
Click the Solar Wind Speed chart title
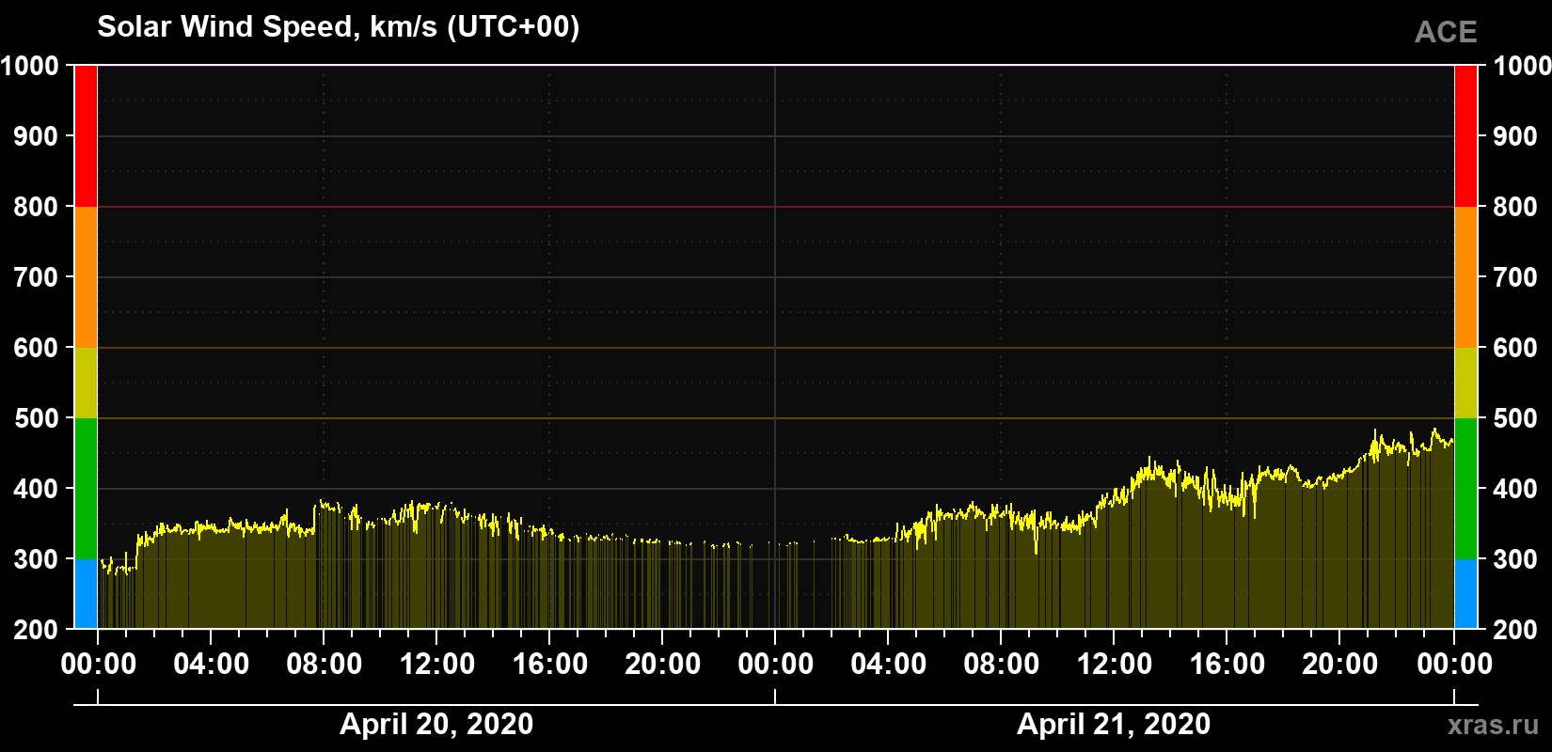pyautogui.click(x=339, y=27)
